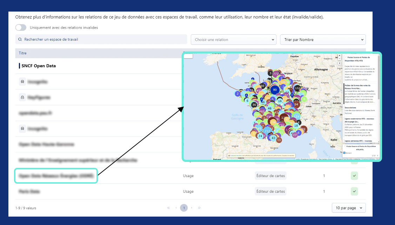The width and height of the screenshot is (395, 225).
Task: Expand the '10 par page' selector
Action: click(x=348, y=208)
